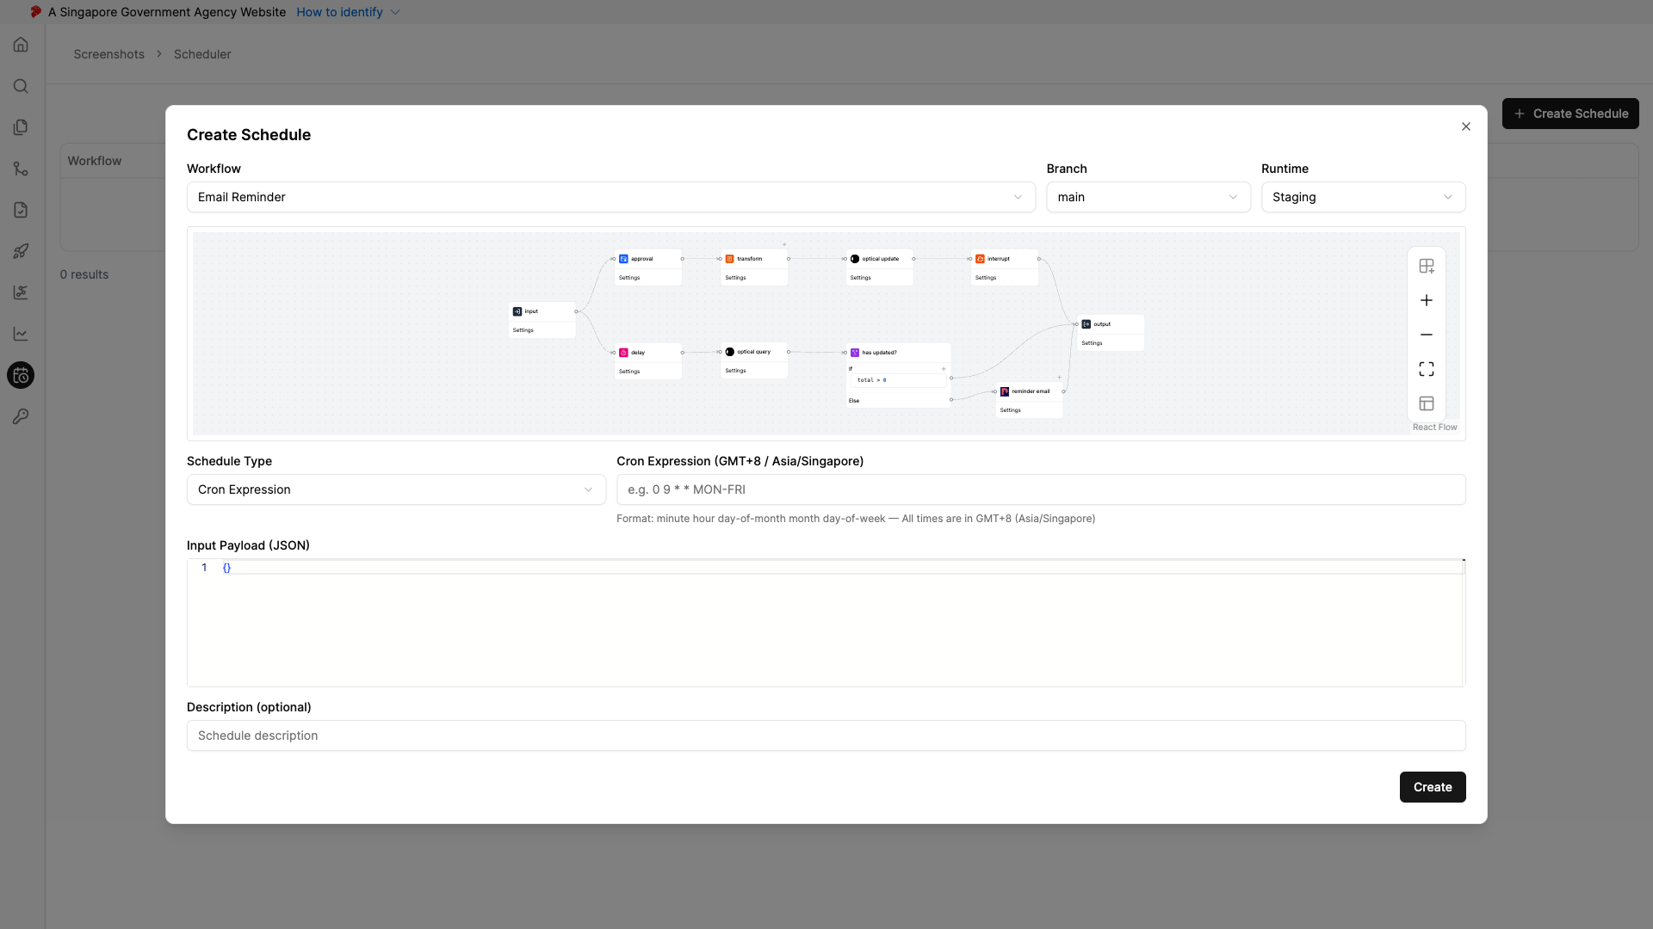
Task: Click the add-grid layout icon in canvas controls
Action: click(1427, 266)
